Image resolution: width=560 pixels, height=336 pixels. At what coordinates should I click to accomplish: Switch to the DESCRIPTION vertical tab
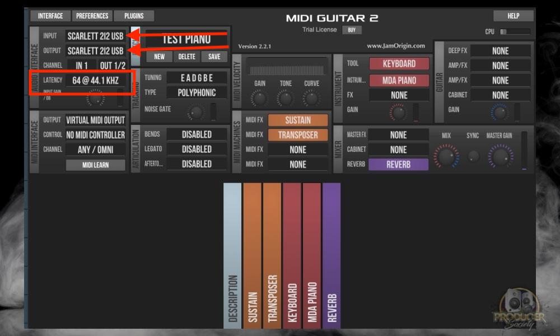[232, 256]
